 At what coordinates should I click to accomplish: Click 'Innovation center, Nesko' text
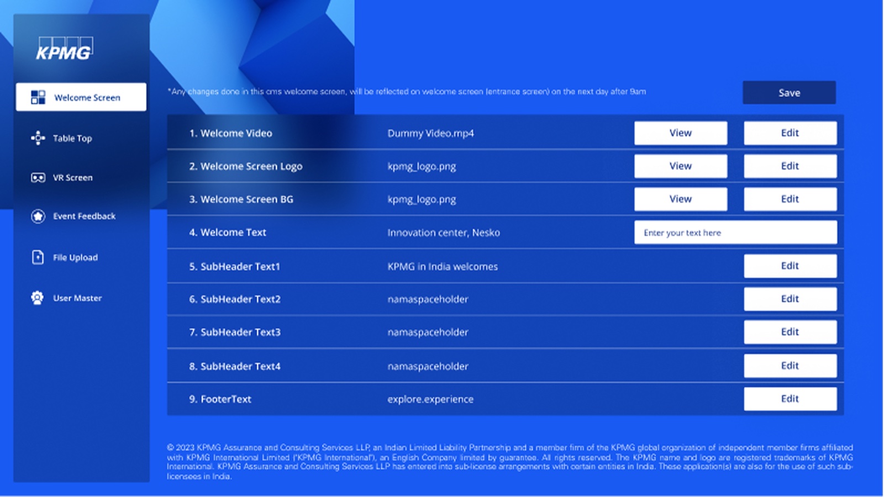tap(444, 233)
